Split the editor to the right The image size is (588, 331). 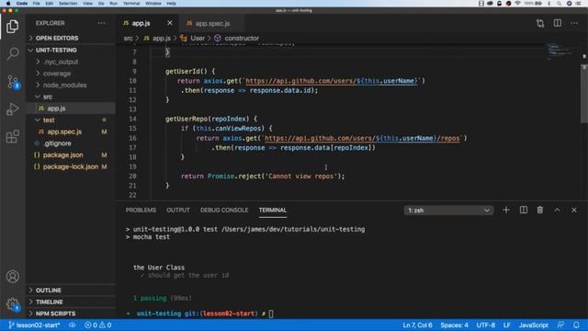point(558,23)
